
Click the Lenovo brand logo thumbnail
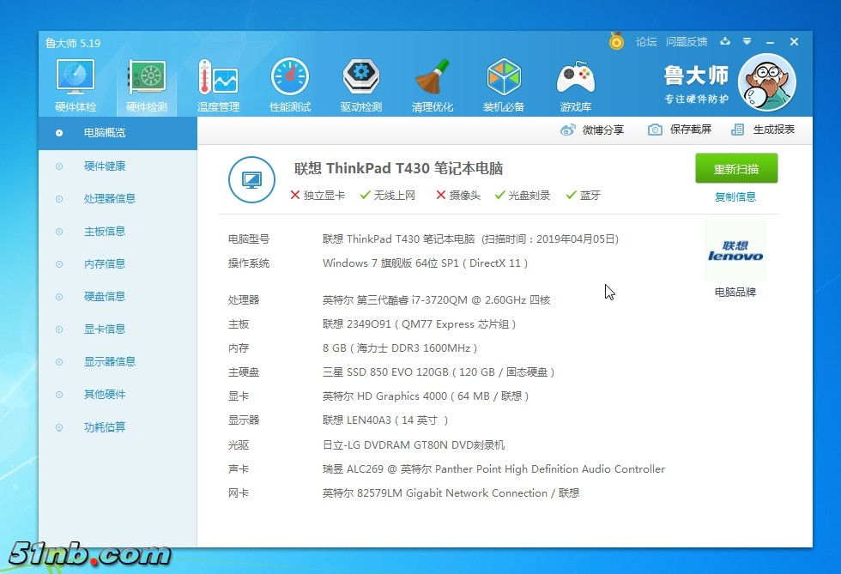pos(735,251)
